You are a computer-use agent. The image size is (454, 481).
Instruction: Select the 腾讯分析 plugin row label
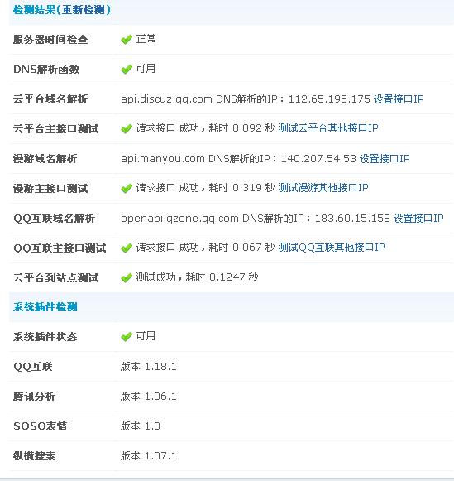[34, 396]
